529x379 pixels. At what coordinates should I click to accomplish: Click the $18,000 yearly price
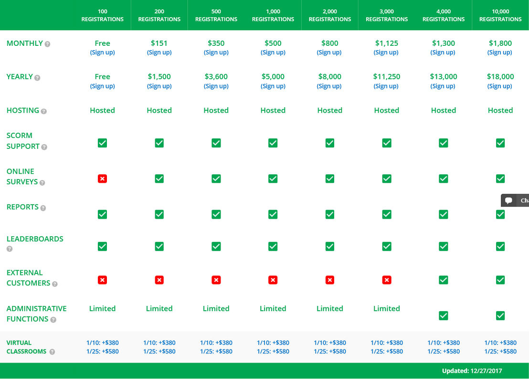click(x=500, y=76)
